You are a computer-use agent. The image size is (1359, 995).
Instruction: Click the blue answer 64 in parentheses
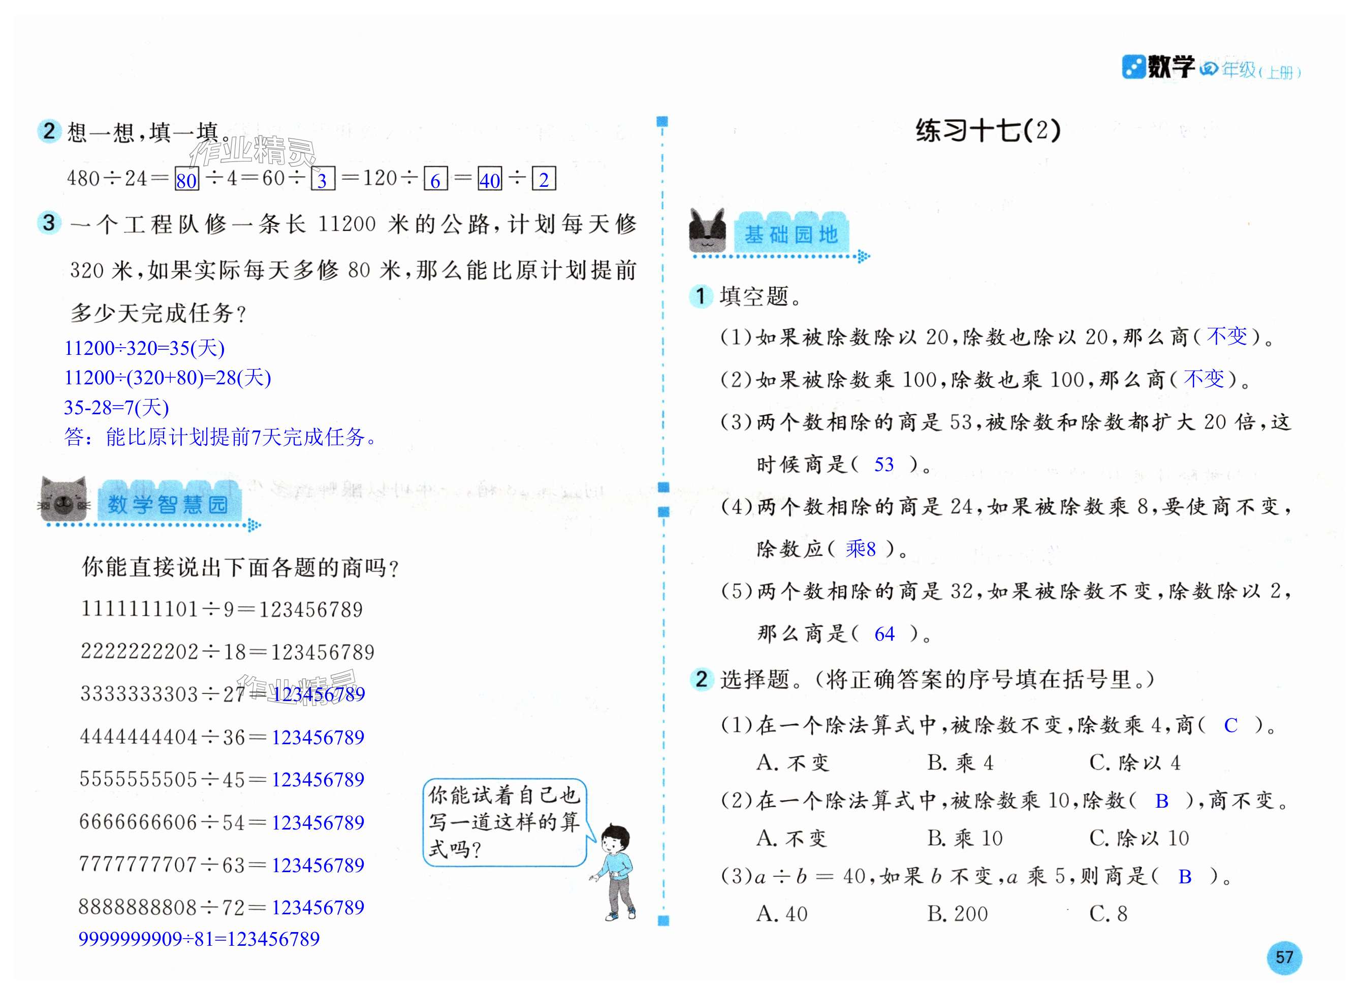(x=884, y=634)
